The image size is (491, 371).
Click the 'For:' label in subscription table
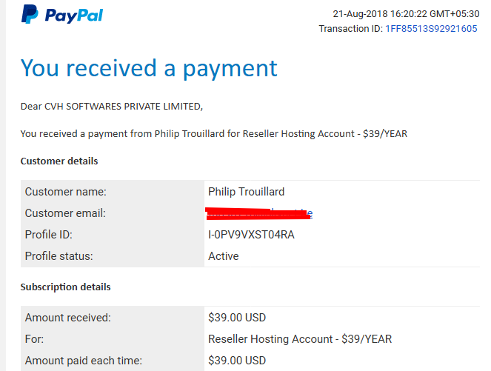pos(34,339)
